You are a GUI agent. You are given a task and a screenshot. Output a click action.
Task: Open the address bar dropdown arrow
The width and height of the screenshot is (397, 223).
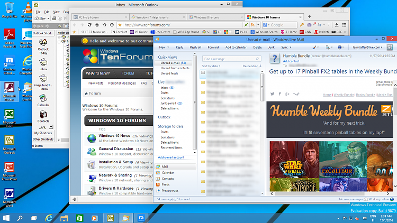point(258,25)
